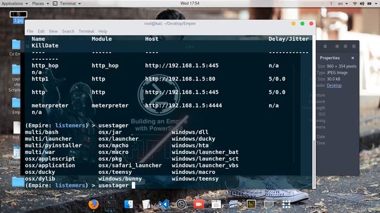This screenshot has width=380, height=213.
Task: Click the terminal title bar root@kali
Action: click(x=170, y=24)
